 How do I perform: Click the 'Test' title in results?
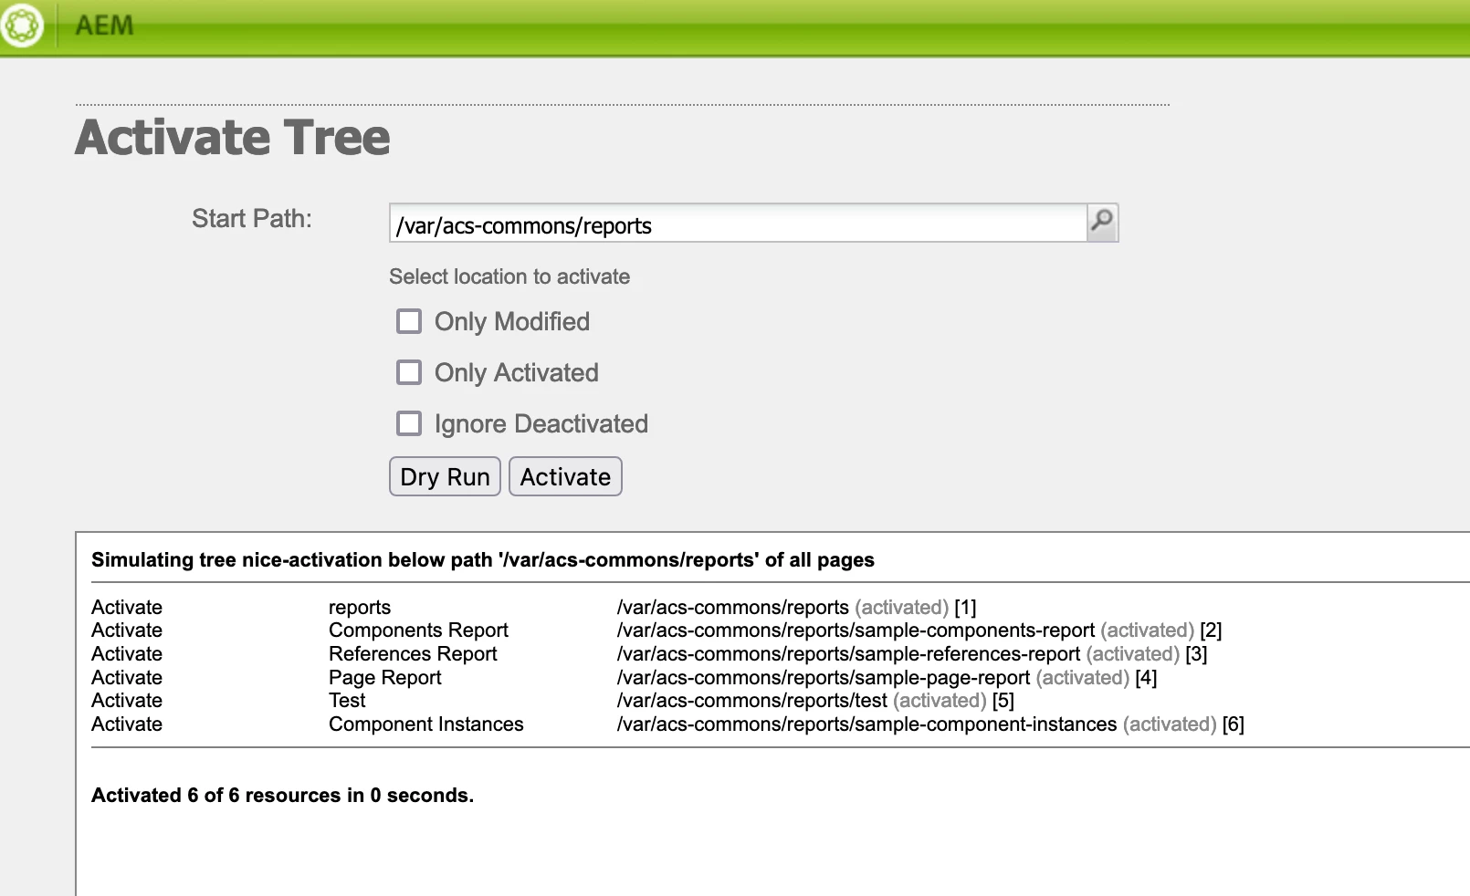347,701
